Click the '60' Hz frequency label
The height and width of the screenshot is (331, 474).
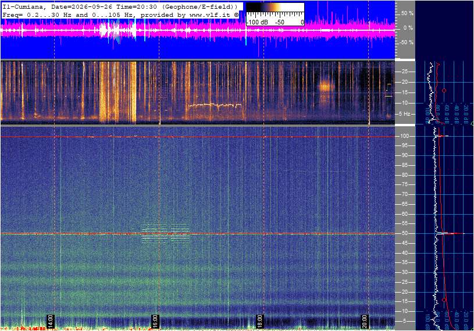(404, 214)
